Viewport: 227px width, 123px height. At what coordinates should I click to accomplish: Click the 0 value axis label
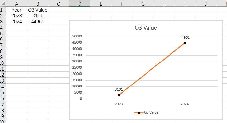pyautogui.click(x=81, y=99)
